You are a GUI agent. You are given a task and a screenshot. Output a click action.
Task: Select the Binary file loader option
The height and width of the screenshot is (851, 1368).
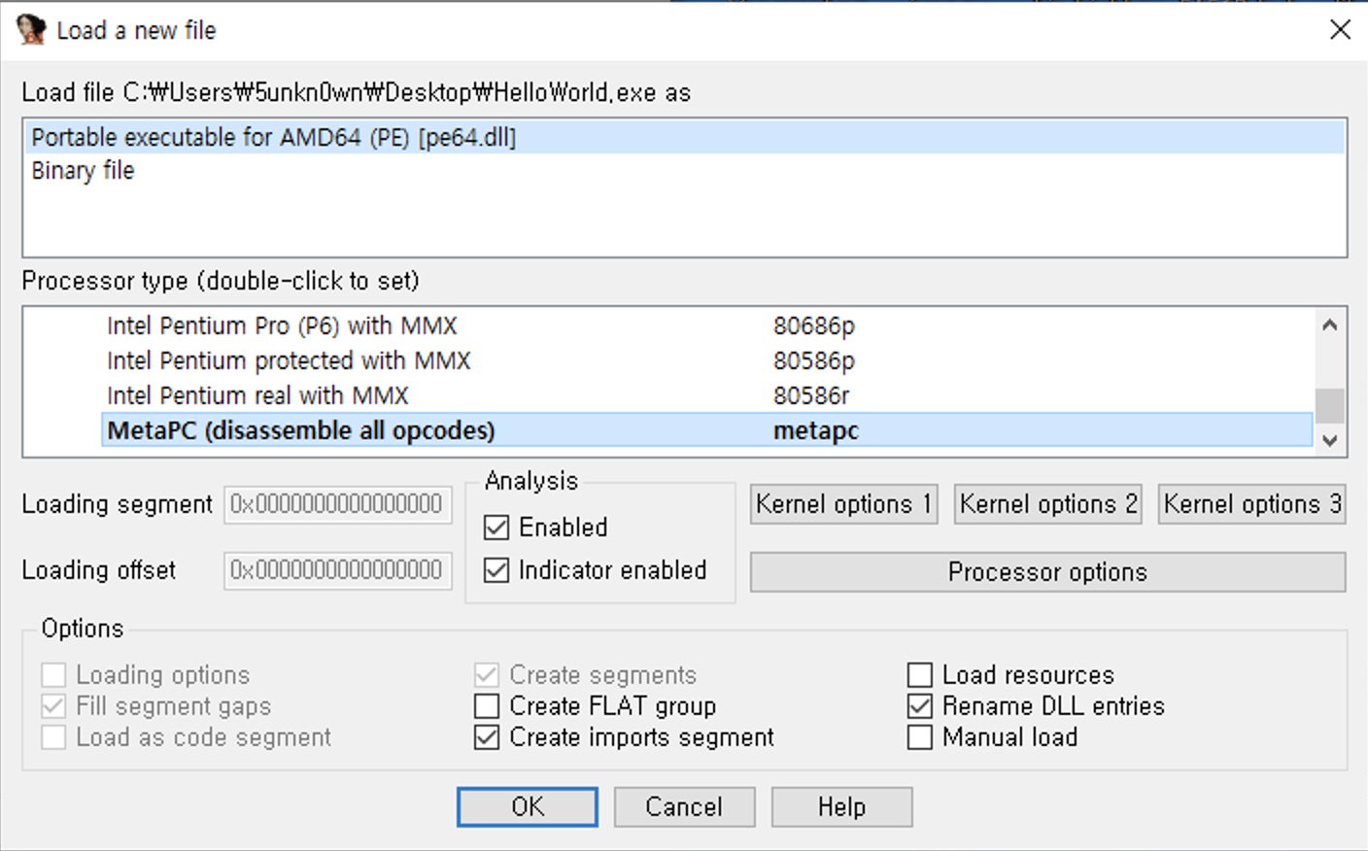pos(684,171)
